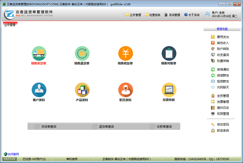Click the 销售收款单 yuan symbol icon
This screenshot has width=243, height=163.
point(126,53)
